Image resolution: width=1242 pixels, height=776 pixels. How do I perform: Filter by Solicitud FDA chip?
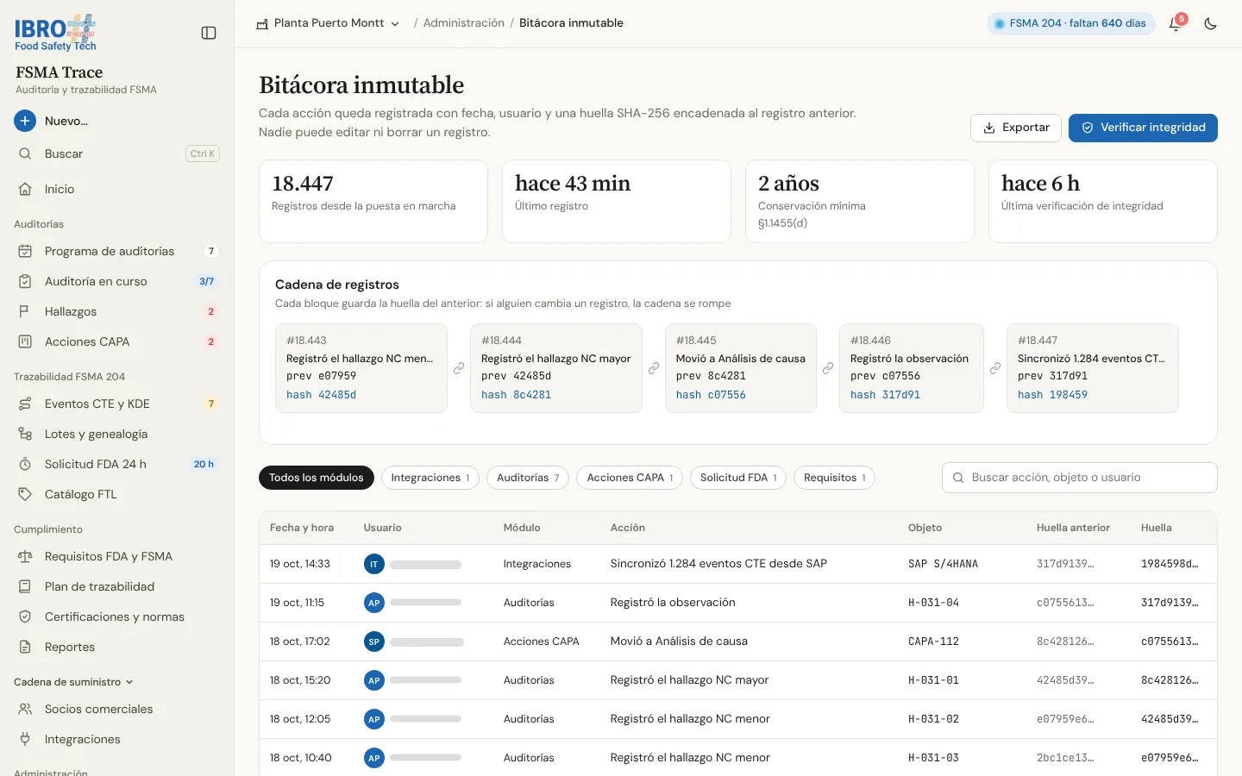(x=738, y=478)
